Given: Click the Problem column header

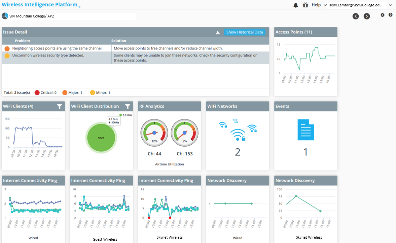Looking at the screenshot, I should tap(22, 41).
